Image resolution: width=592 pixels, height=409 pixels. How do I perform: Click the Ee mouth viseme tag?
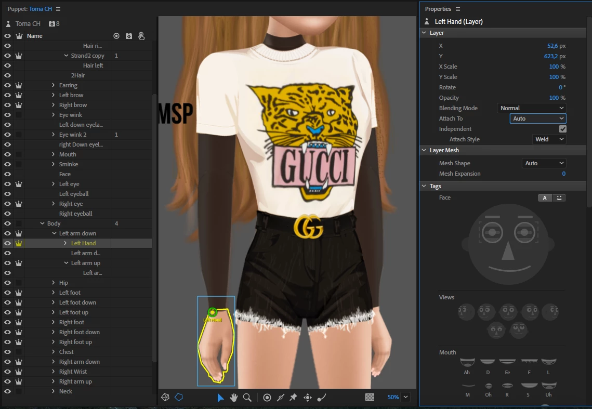[x=507, y=362]
